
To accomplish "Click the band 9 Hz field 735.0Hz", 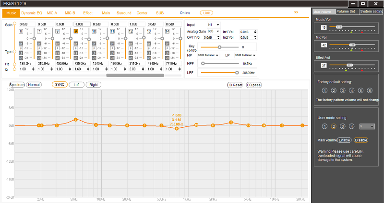I will [82, 64].
